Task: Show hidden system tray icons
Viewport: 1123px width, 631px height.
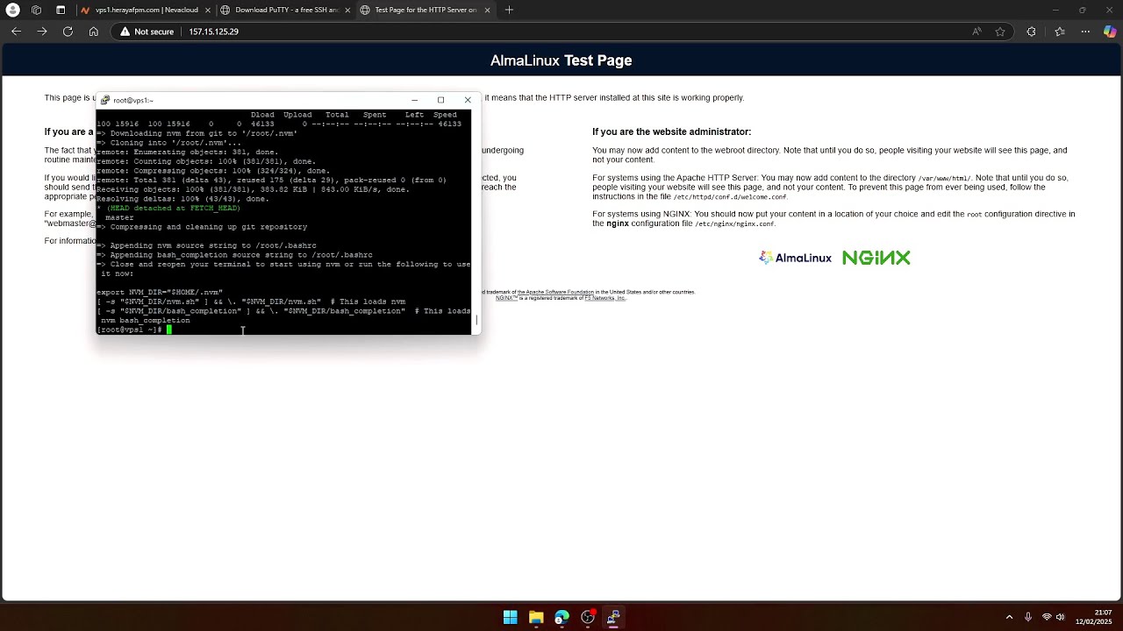Action: click(1009, 617)
